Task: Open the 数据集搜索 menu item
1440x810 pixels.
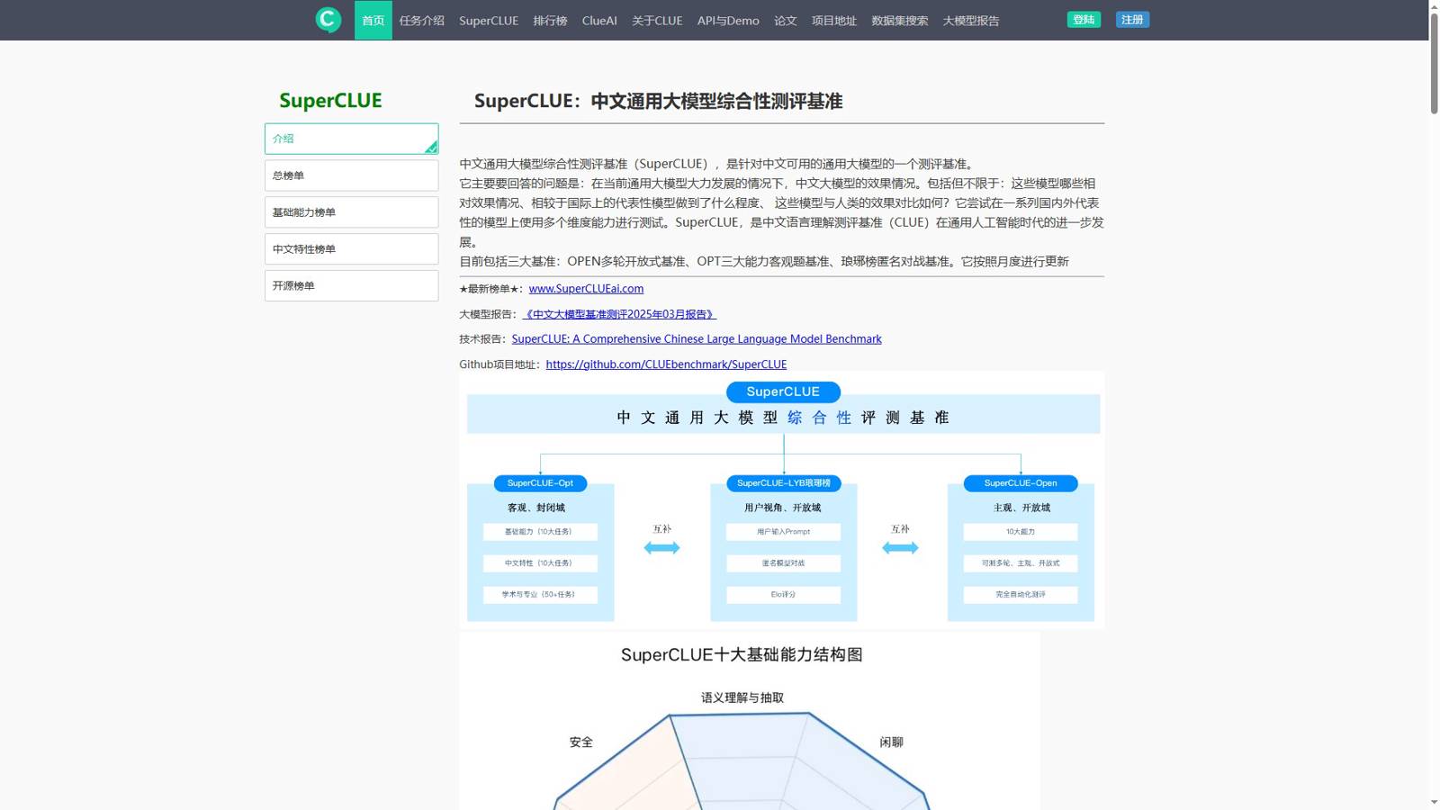Action: pyautogui.click(x=900, y=20)
